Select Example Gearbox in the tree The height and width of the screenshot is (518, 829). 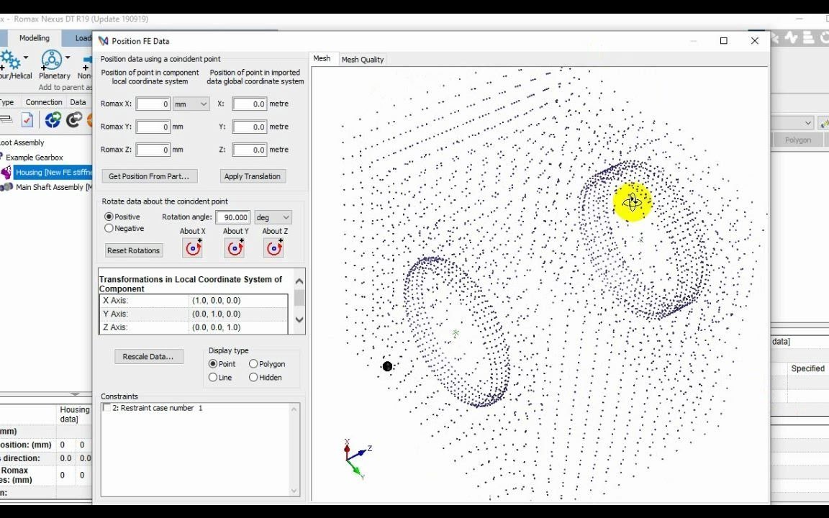[x=35, y=158]
